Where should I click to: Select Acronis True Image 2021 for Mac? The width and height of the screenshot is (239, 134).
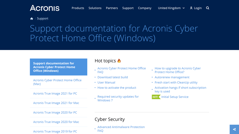pos(59,103)
